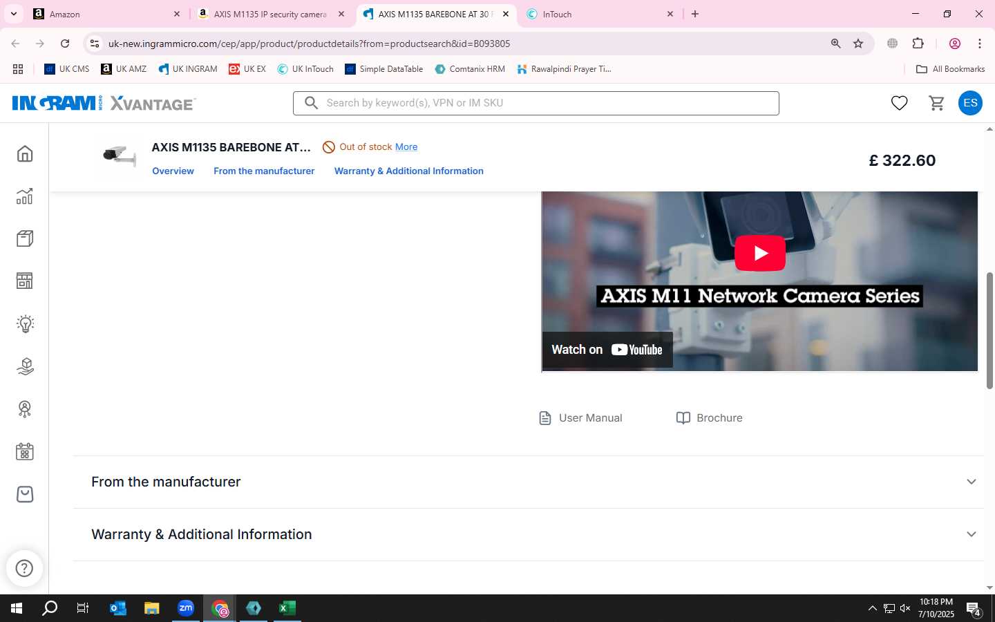The height and width of the screenshot is (622, 995).
Task: Open a new browser tab
Action: 695,14
